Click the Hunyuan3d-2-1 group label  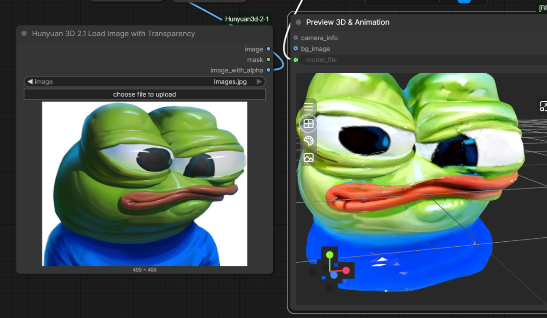point(247,19)
